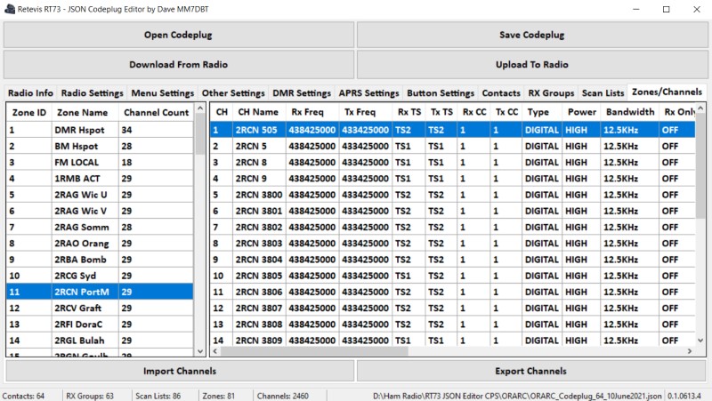Image resolution: width=712 pixels, height=401 pixels.
Task: Select the FM LOCAL zone row
Action: click(x=100, y=163)
